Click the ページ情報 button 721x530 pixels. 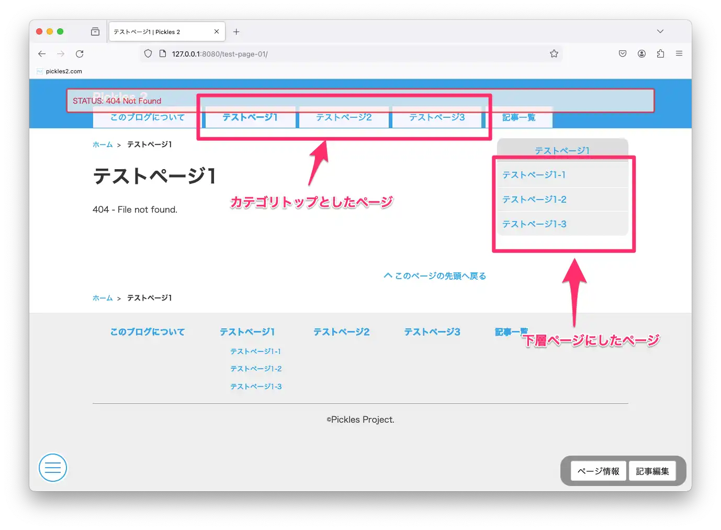point(598,471)
